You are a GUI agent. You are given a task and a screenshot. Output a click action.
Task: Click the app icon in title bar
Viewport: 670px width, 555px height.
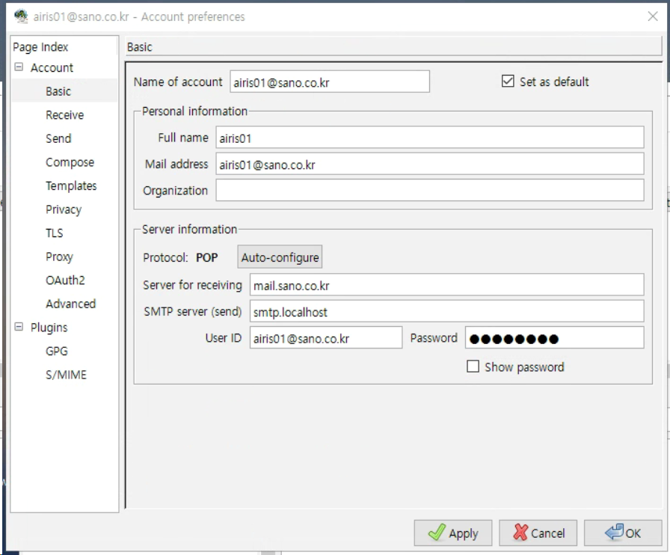point(21,16)
